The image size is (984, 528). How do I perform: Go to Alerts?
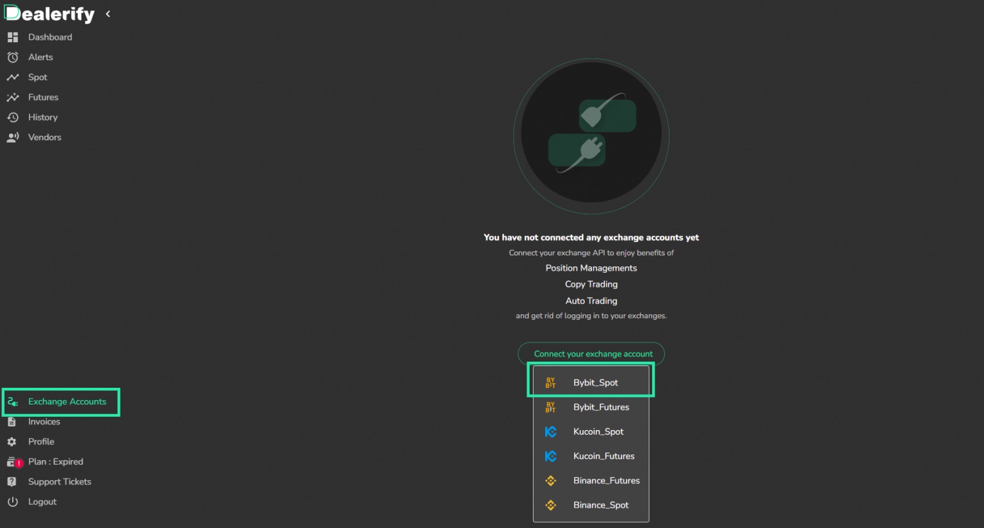click(x=40, y=57)
